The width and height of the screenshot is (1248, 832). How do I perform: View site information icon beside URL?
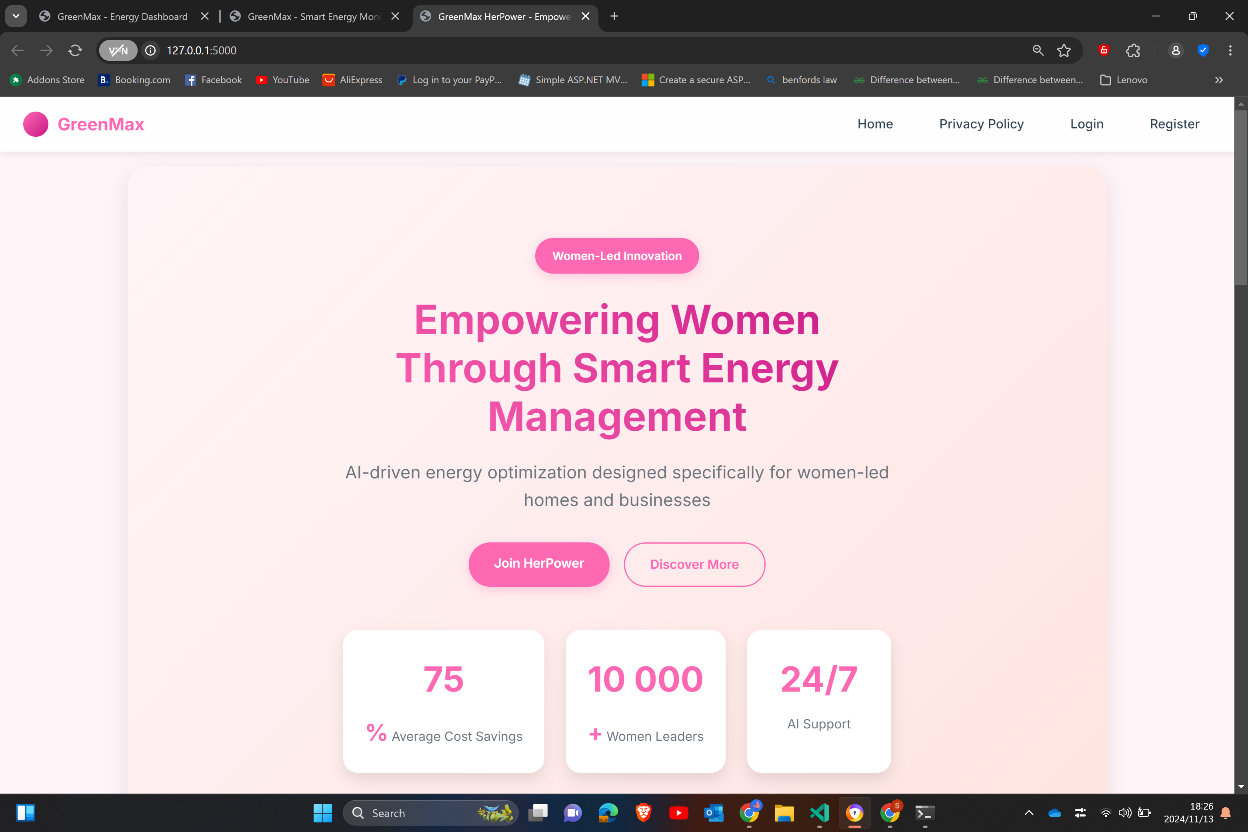(151, 50)
